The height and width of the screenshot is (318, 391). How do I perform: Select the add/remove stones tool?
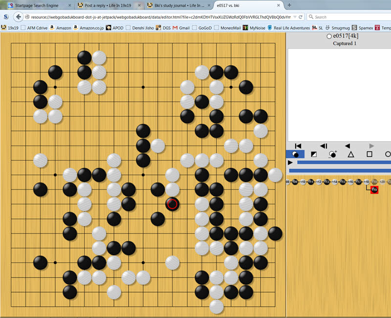[332, 154]
